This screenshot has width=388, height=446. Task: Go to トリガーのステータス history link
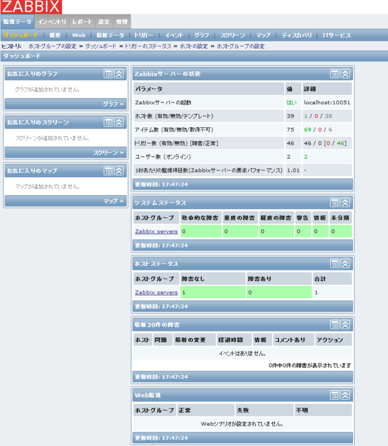(148, 46)
